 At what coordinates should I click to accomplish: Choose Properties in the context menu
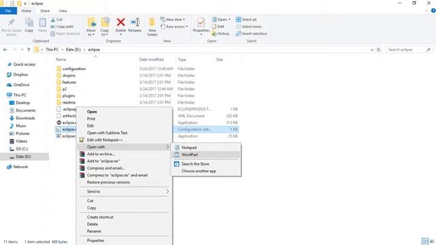pos(95,240)
